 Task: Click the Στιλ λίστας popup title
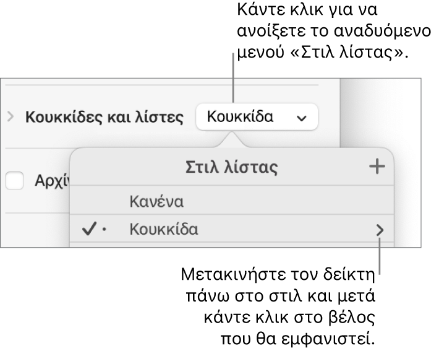[x=231, y=168]
